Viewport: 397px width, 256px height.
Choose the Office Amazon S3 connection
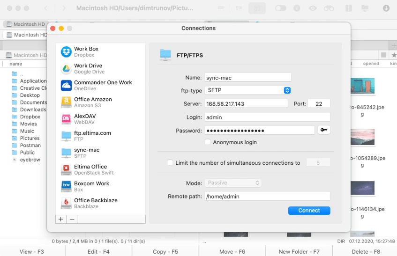pyautogui.click(x=93, y=102)
